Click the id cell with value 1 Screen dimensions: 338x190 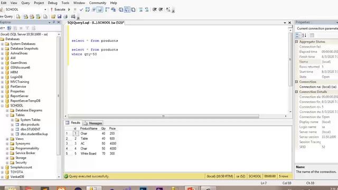coord(76,134)
